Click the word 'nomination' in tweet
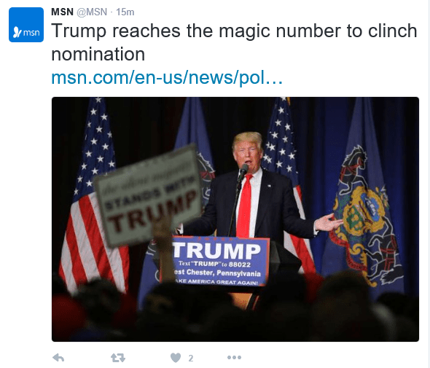The width and height of the screenshot is (430, 368). (98, 54)
